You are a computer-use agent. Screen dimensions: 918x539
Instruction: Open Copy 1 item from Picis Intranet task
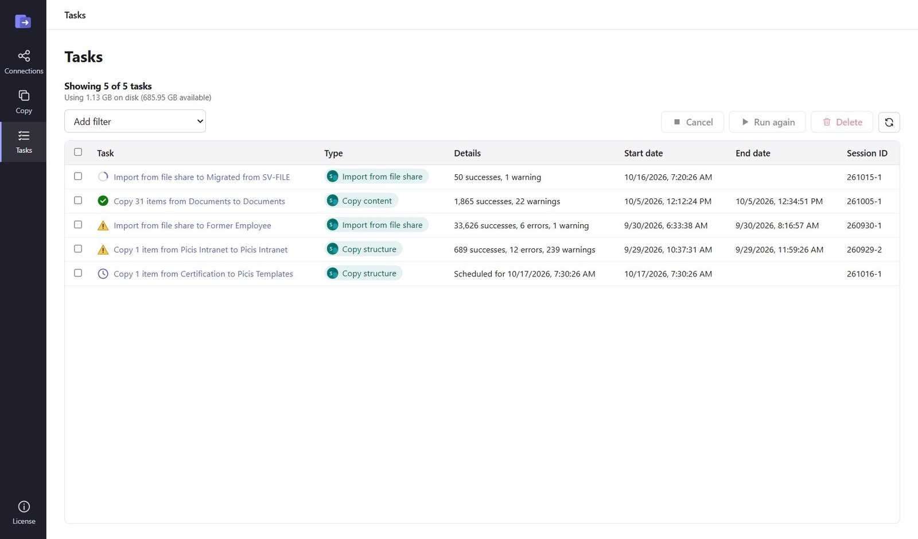201,249
